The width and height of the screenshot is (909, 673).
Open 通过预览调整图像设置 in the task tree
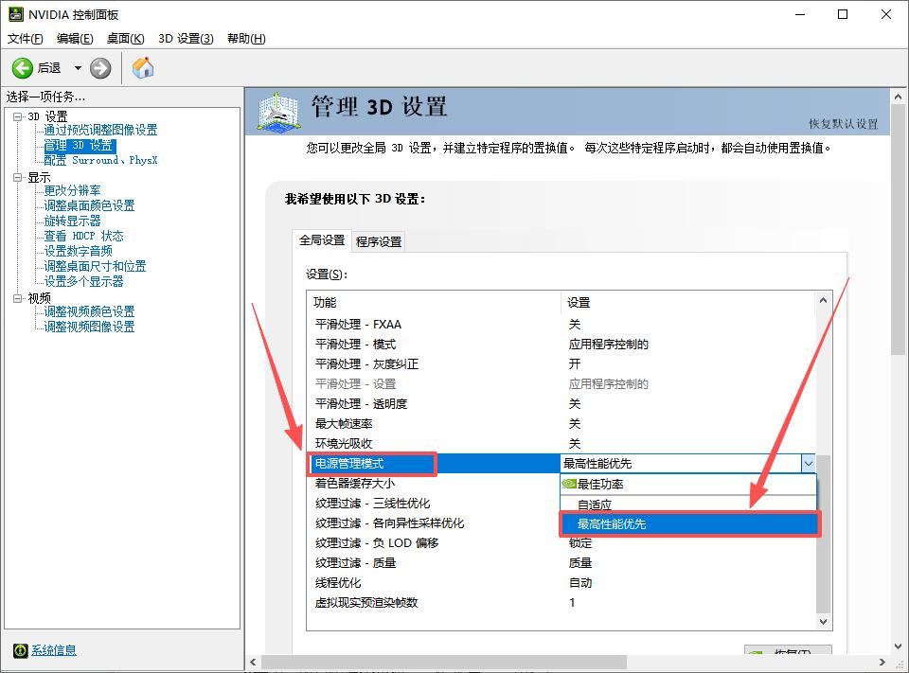tap(101, 130)
